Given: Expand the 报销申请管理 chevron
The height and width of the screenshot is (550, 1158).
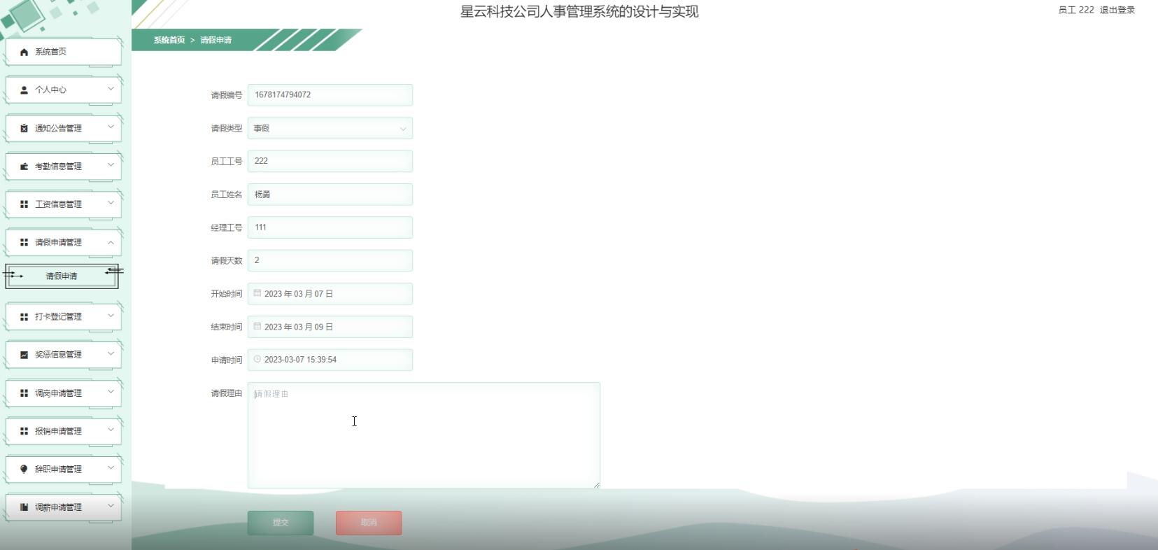Looking at the screenshot, I should (x=111, y=430).
